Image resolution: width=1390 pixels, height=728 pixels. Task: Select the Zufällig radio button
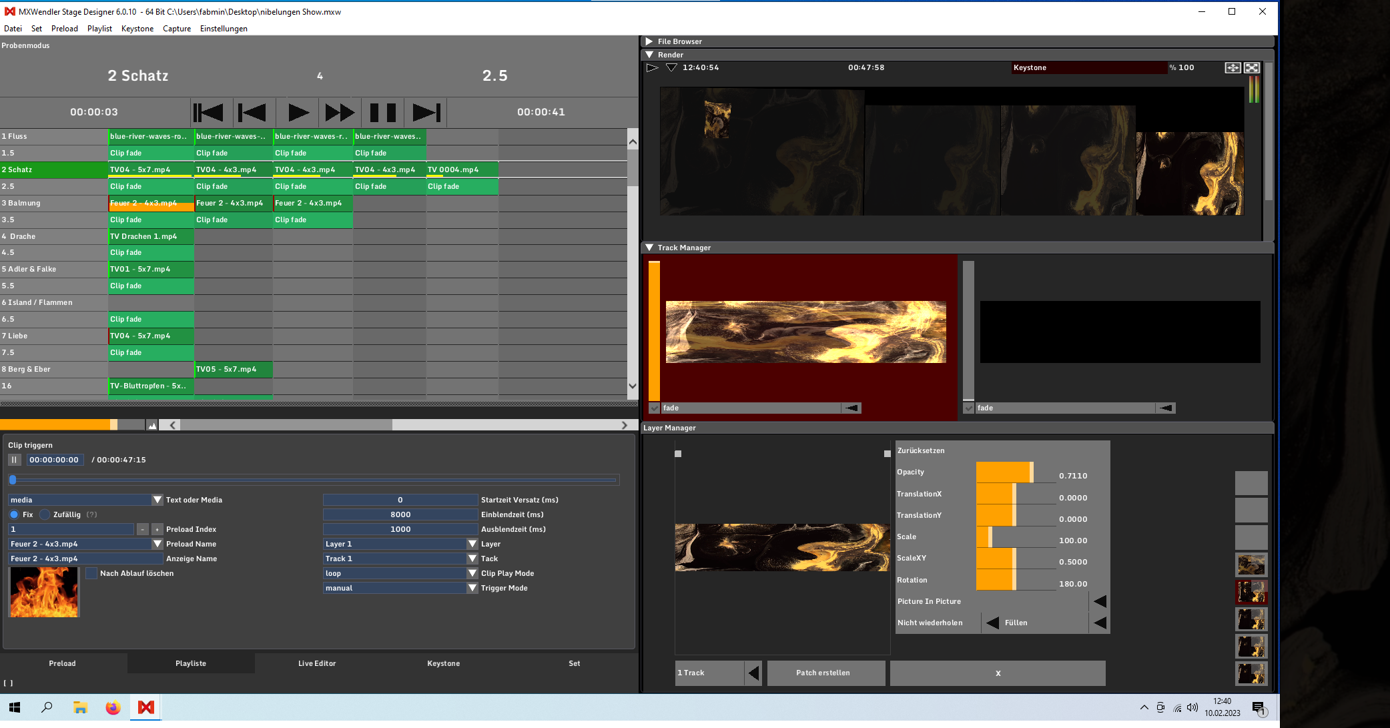[x=45, y=514]
